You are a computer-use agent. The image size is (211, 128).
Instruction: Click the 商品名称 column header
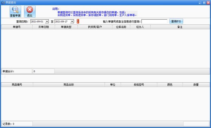pos(69,85)
